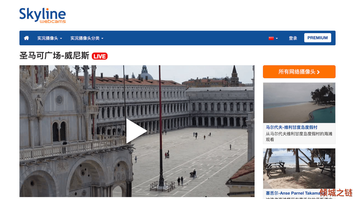This screenshot has width=355, height=199.
Task: Open the Seychelles Anse Parnel webcam thumbnail
Action: (x=299, y=169)
